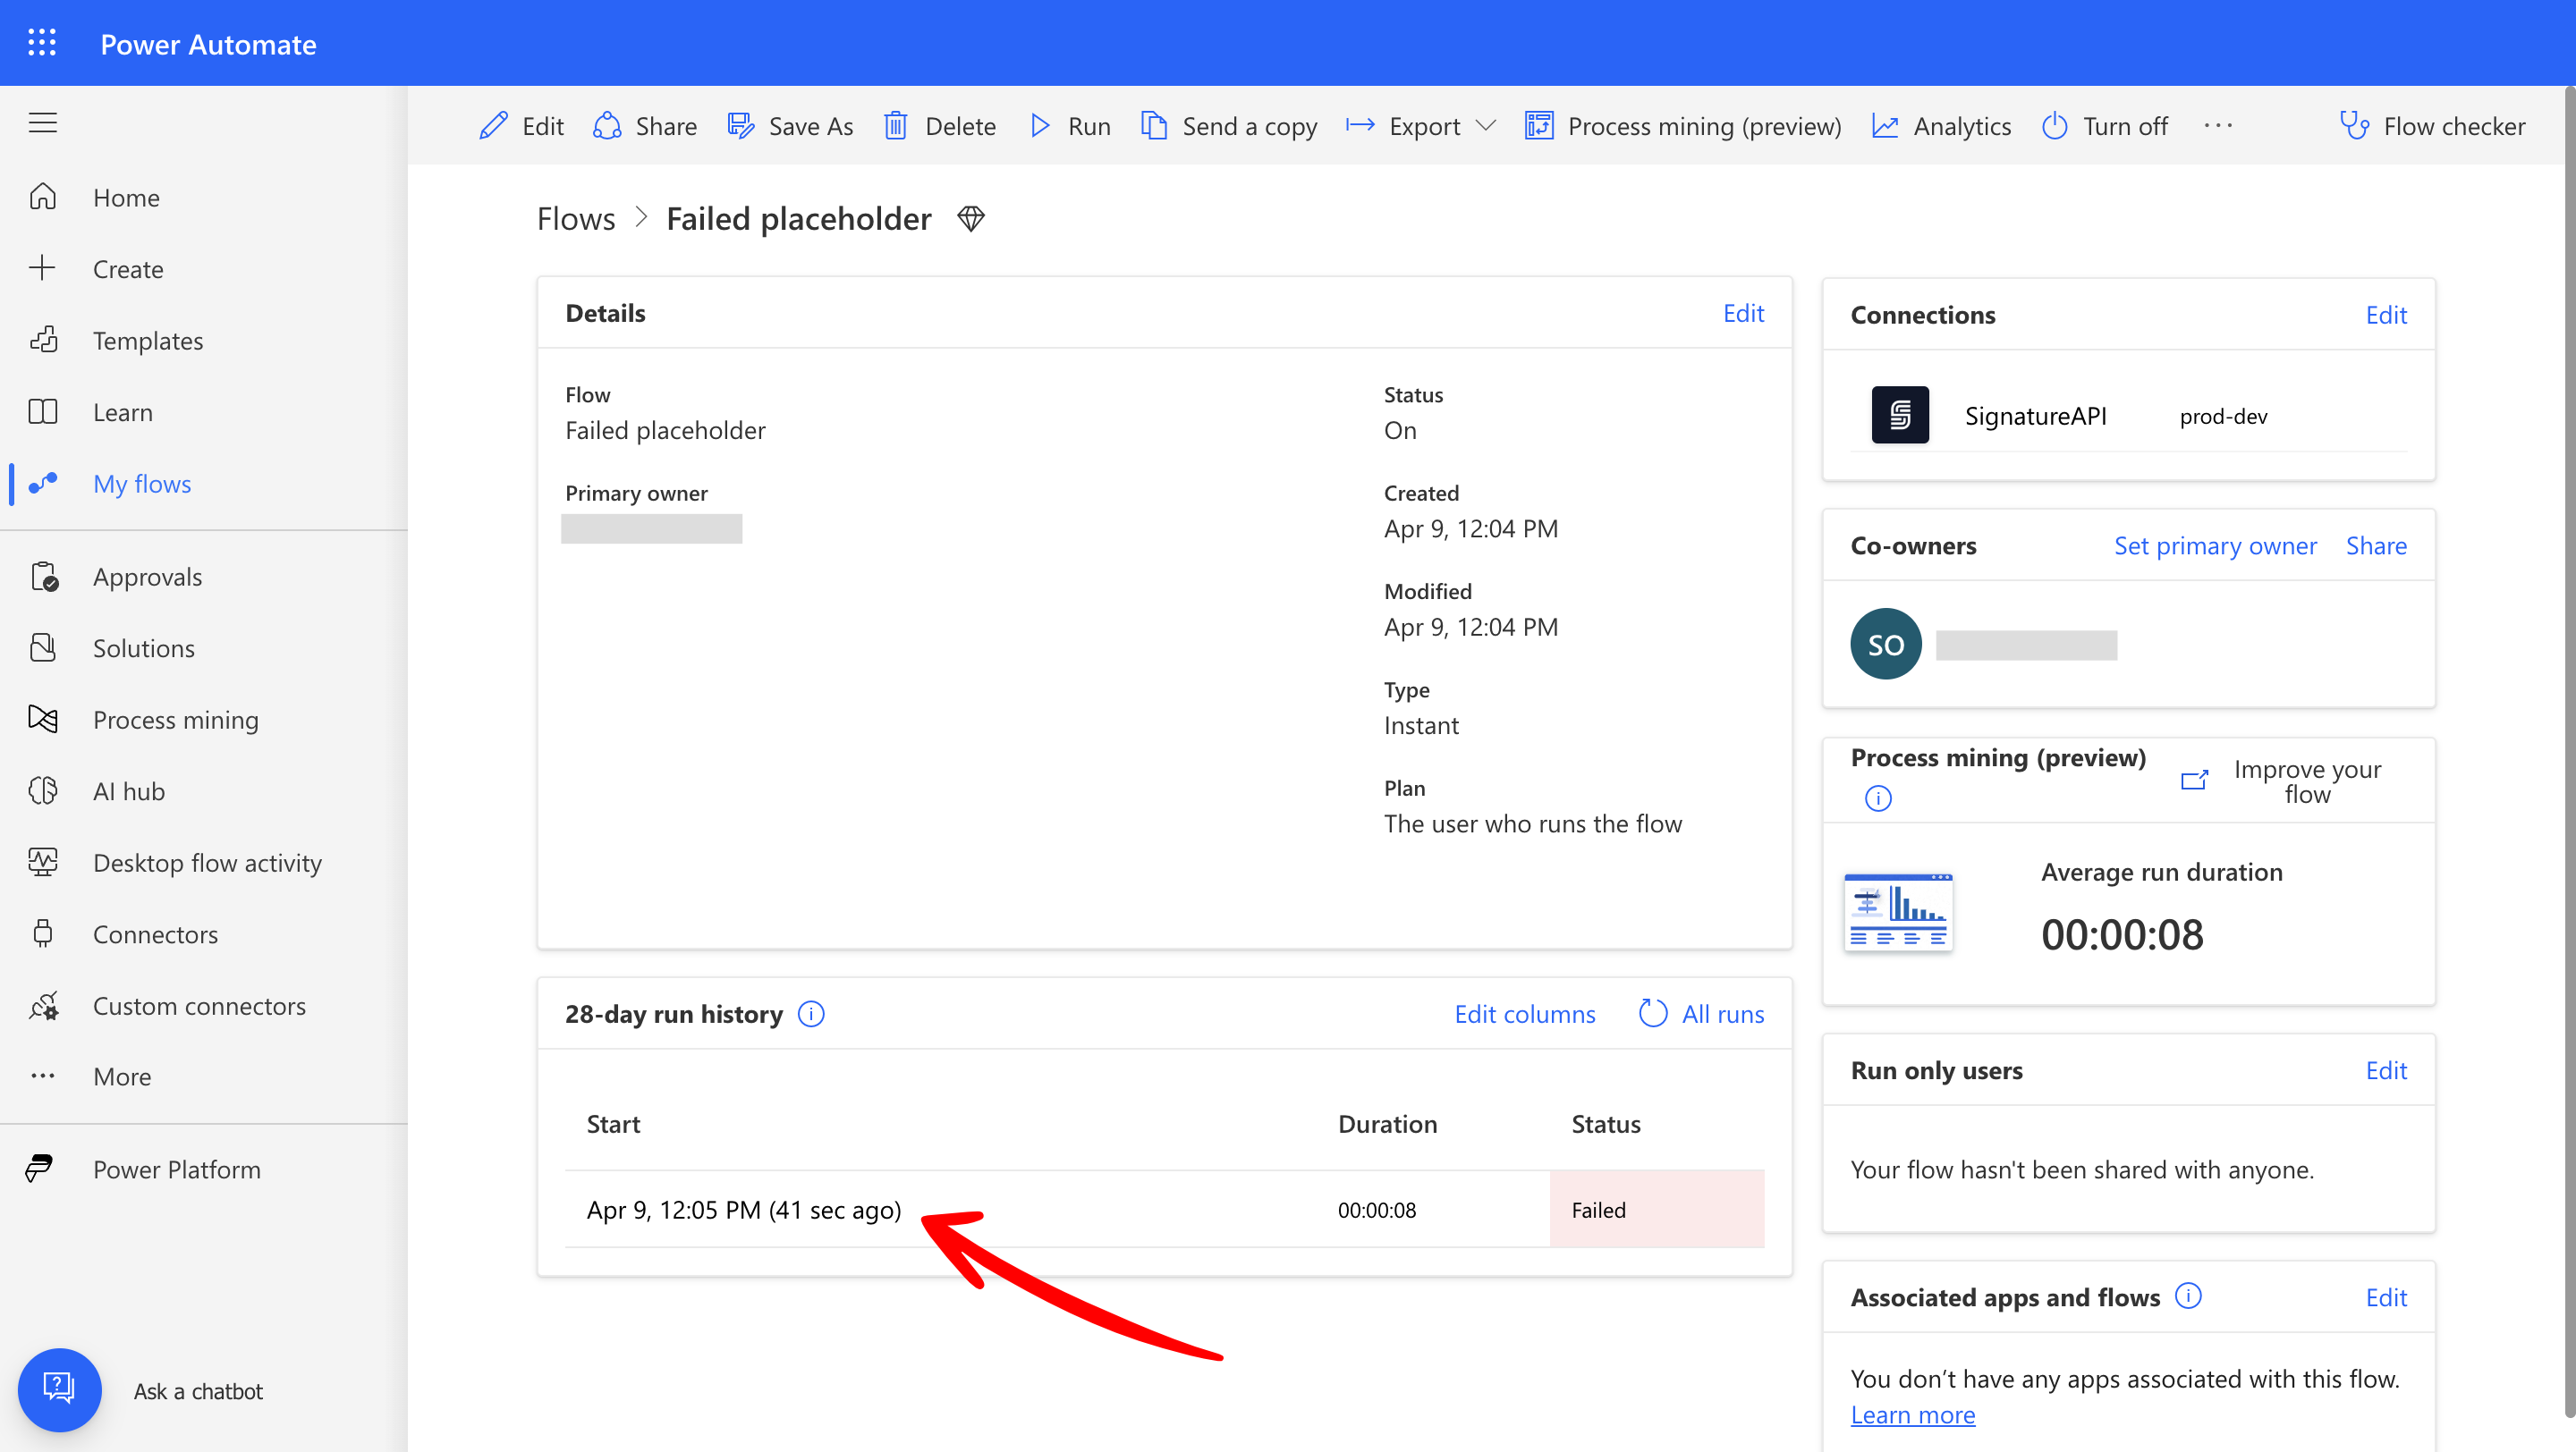This screenshot has width=2576, height=1452.
Task: Open Power Platform link in sidebar
Action: pos(176,1169)
